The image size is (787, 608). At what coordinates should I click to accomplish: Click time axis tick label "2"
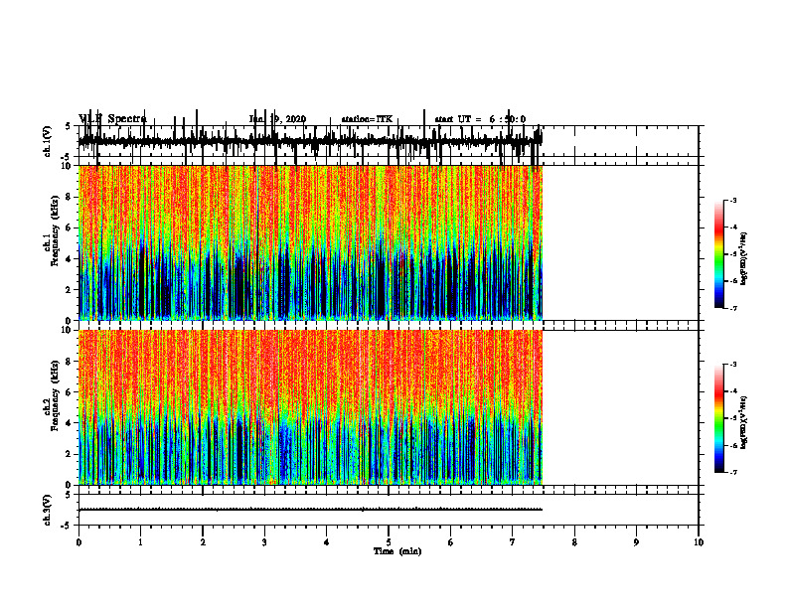(x=203, y=542)
